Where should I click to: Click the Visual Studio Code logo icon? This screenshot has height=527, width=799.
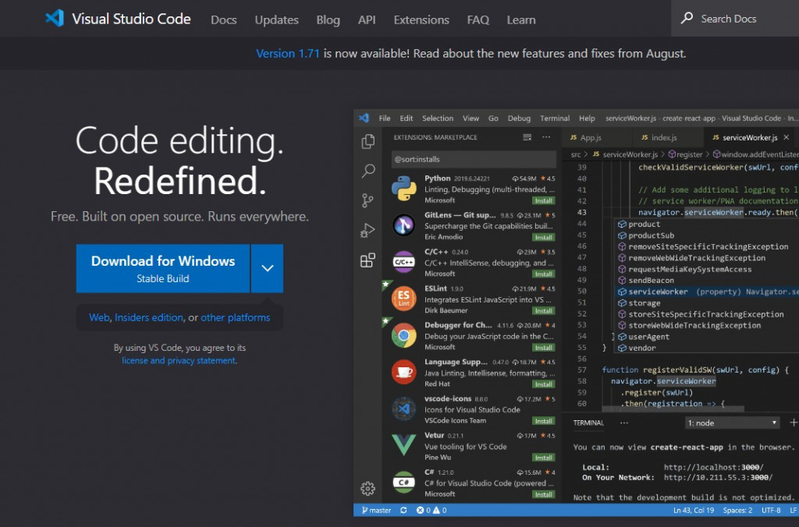tap(55, 19)
